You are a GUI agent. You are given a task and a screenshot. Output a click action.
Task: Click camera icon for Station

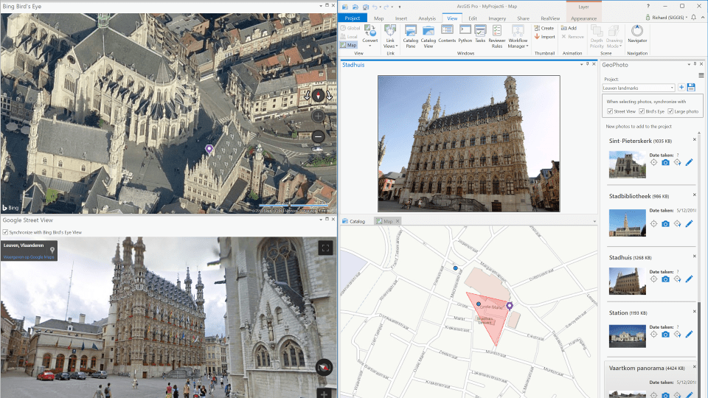(x=665, y=335)
